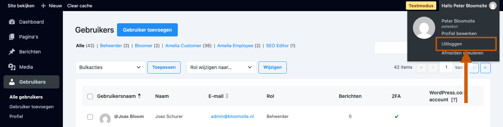503x127 pixels.
Task: Click the small avatar in admin bar
Action: tap(493, 6)
